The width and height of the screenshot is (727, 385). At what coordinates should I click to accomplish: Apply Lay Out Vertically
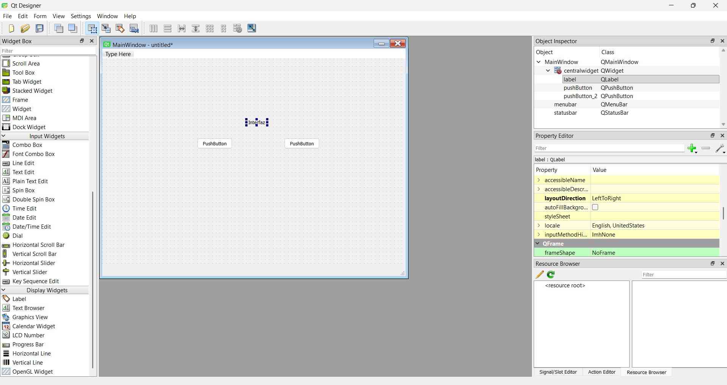(168, 28)
